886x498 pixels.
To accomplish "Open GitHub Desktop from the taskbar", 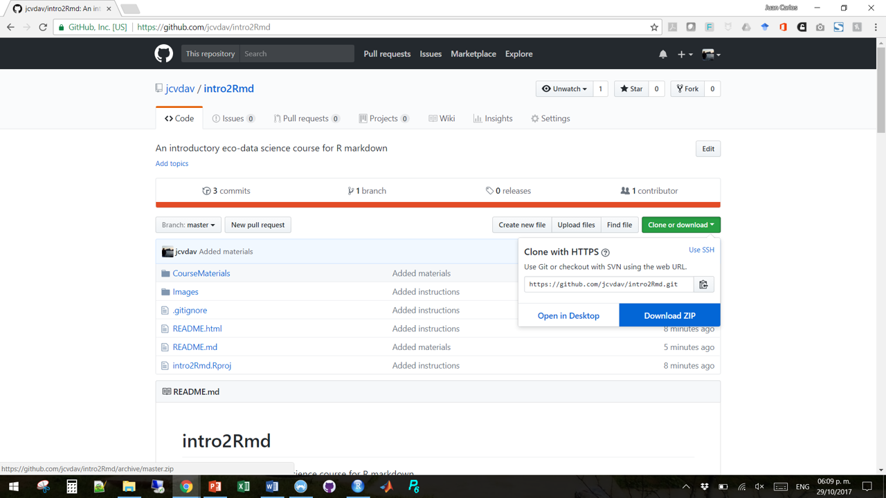I will 329,487.
